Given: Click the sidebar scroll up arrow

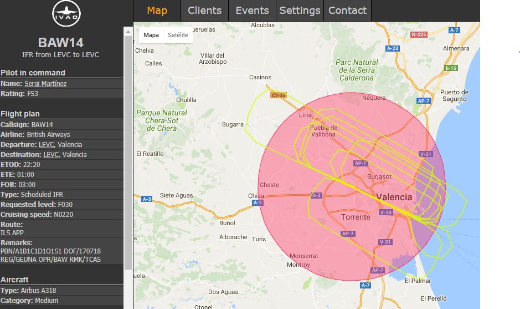Looking at the screenshot, I should pyautogui.click(x=128, y=32).
